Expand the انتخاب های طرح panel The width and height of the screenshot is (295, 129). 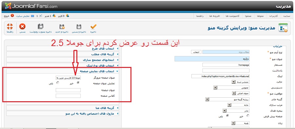coord(63,49)
